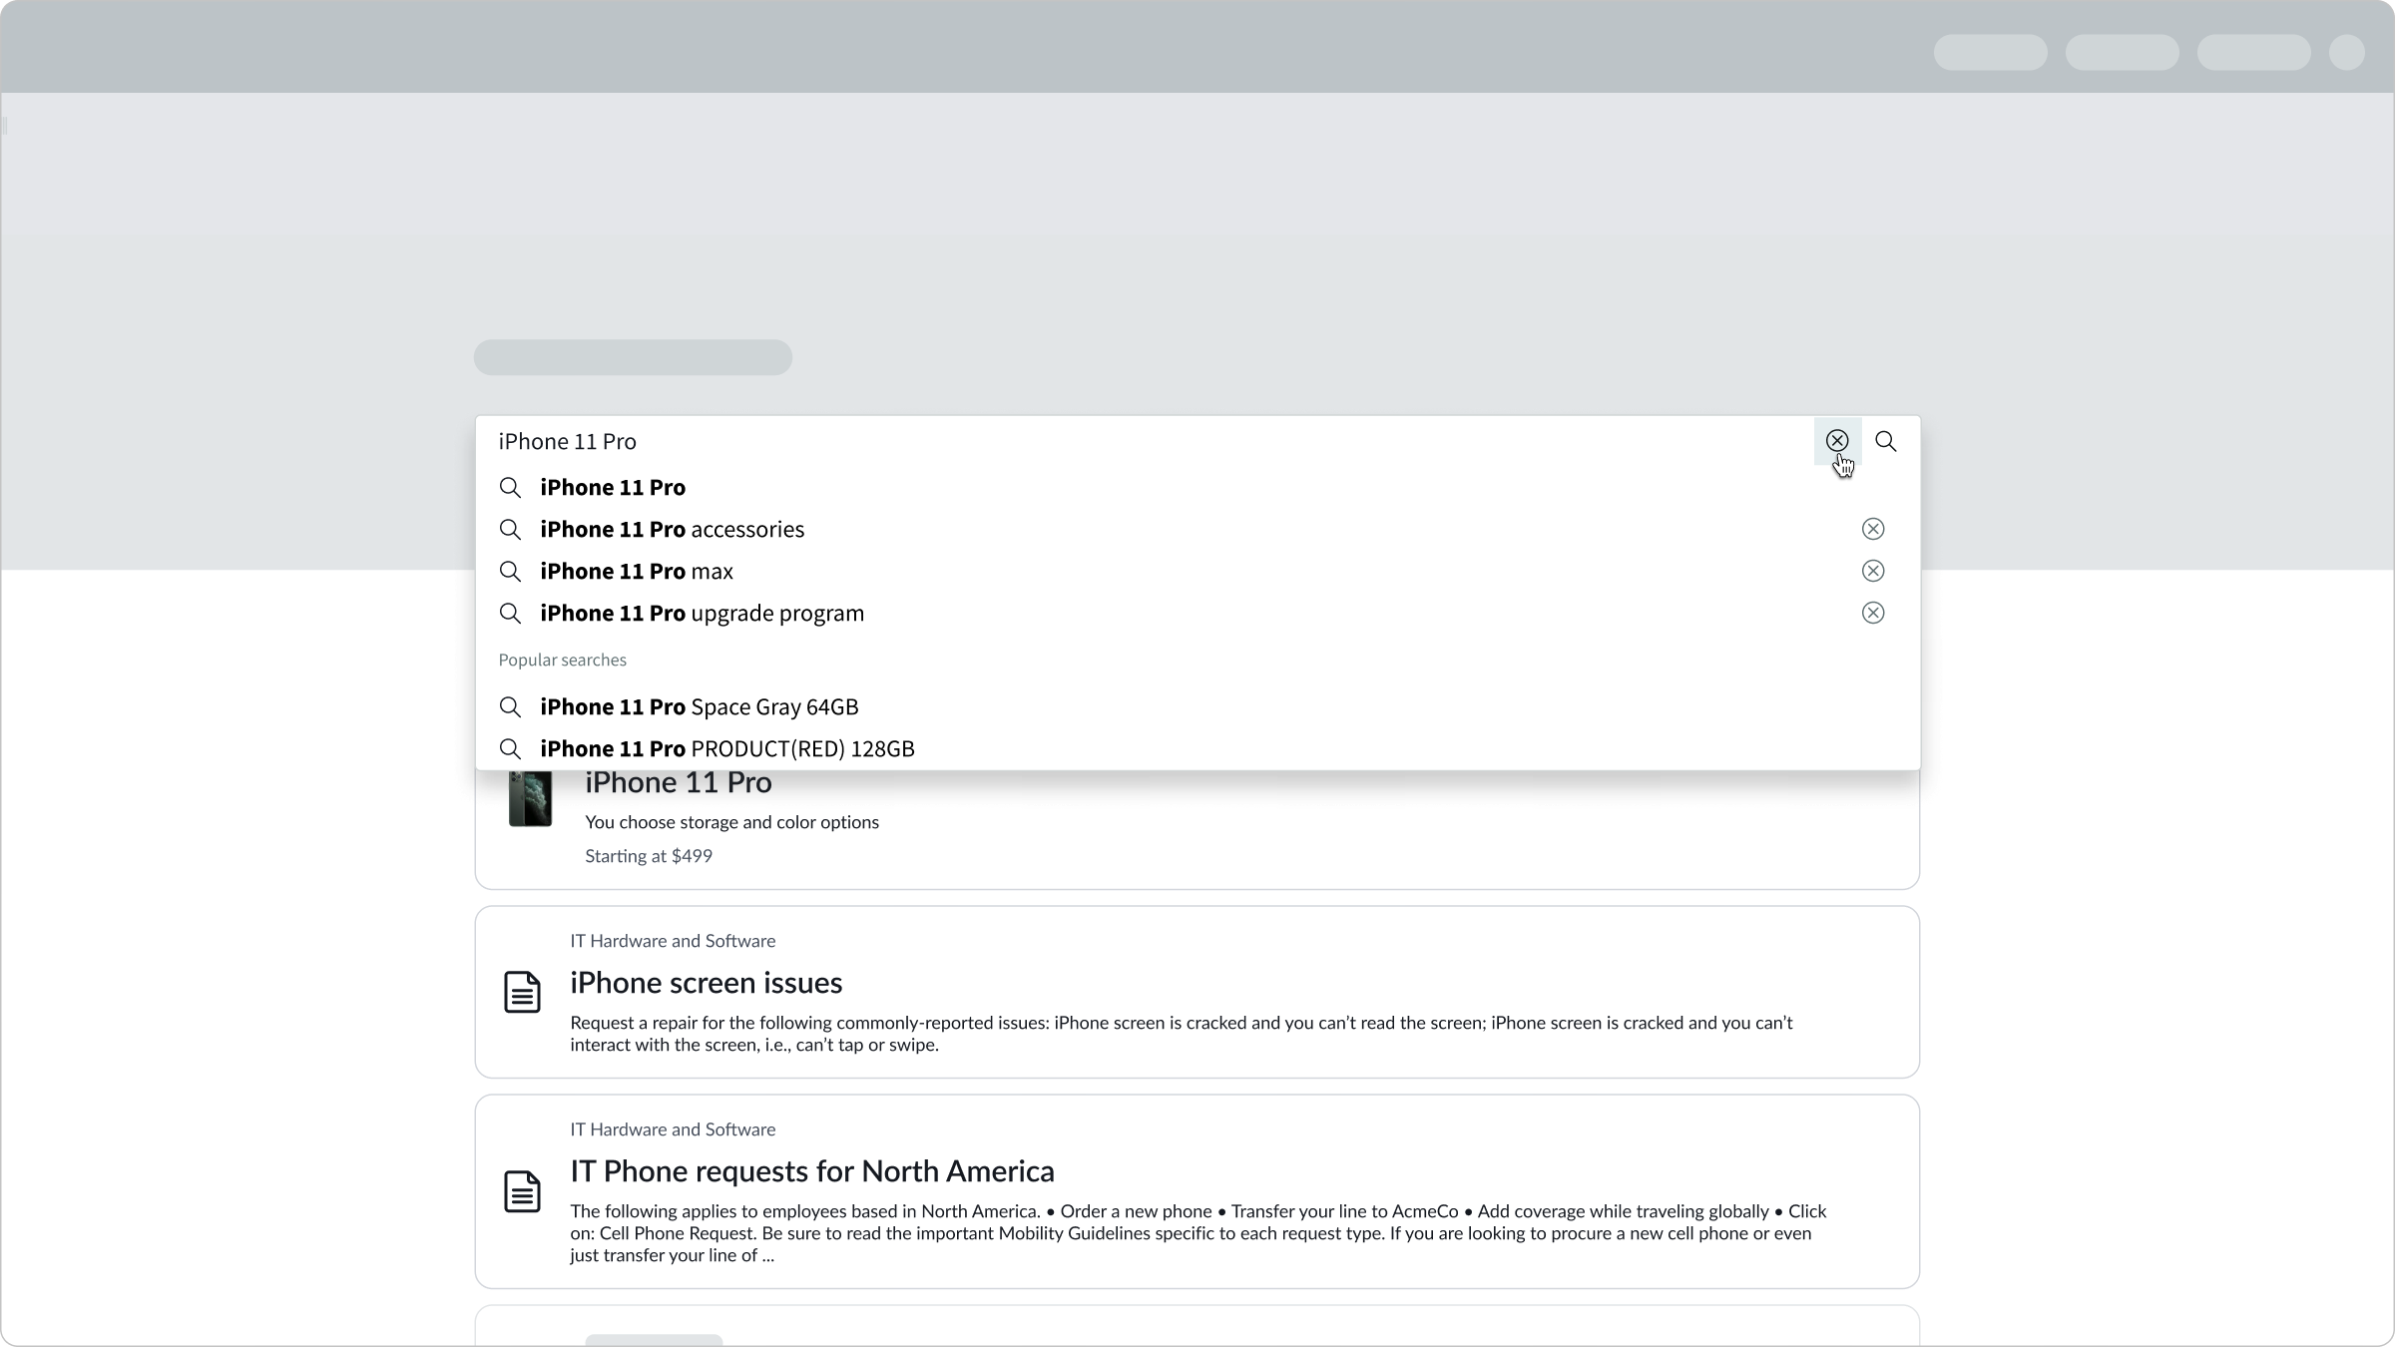Click magnifier icon beside 'iPhone 11 Pro' suggestion
This screenshot has height=1347, width=2395.
(510, 487)
